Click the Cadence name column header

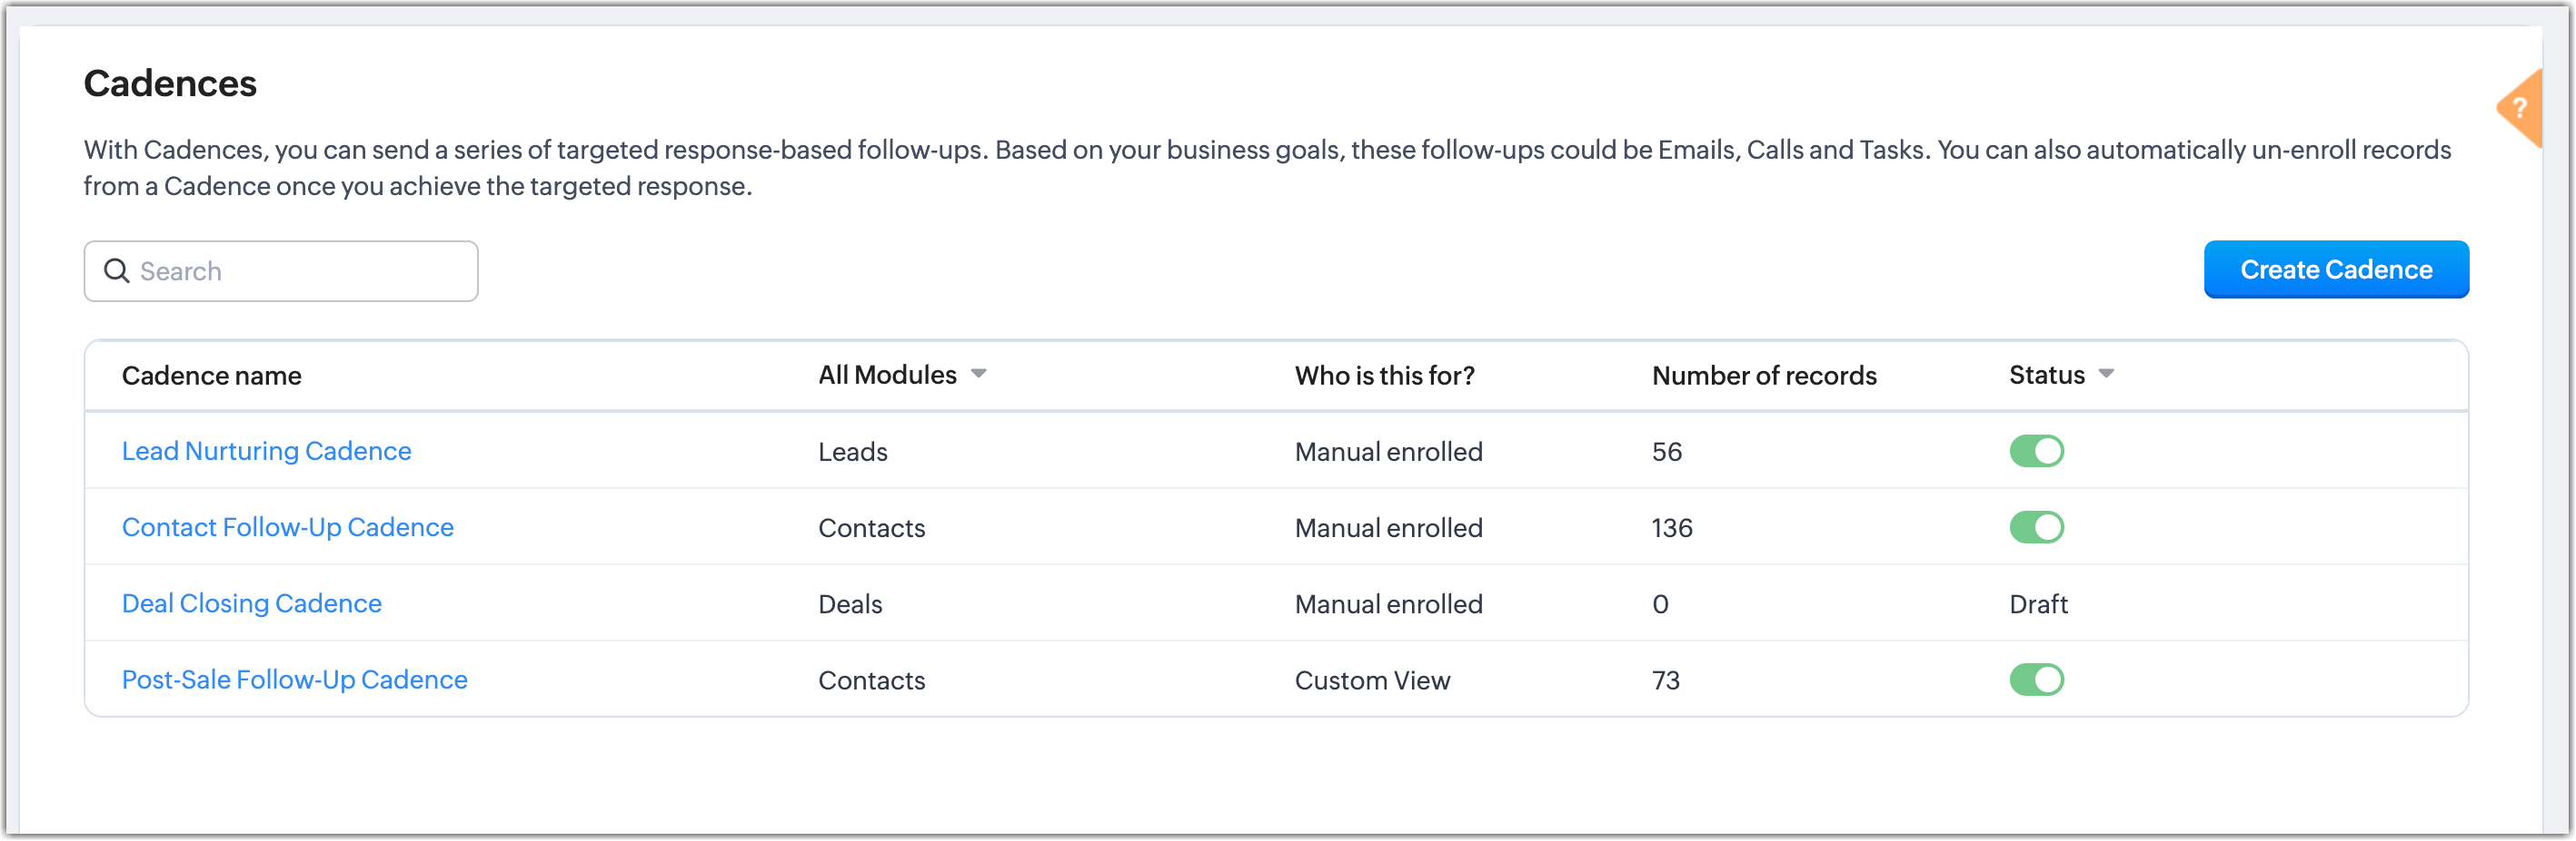(x=212, y=376)
